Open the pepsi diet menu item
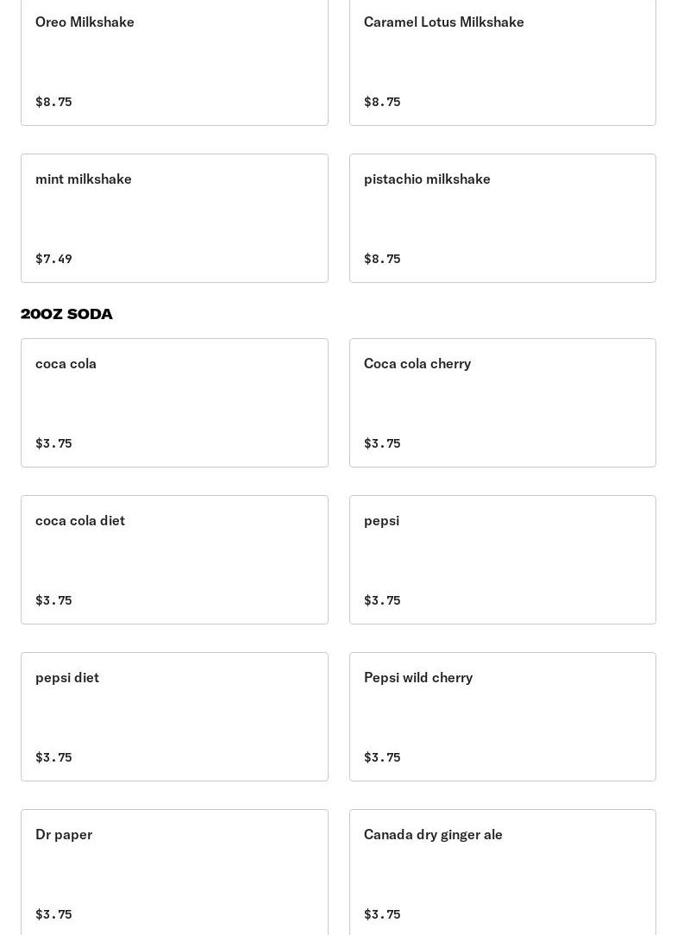 174,717
